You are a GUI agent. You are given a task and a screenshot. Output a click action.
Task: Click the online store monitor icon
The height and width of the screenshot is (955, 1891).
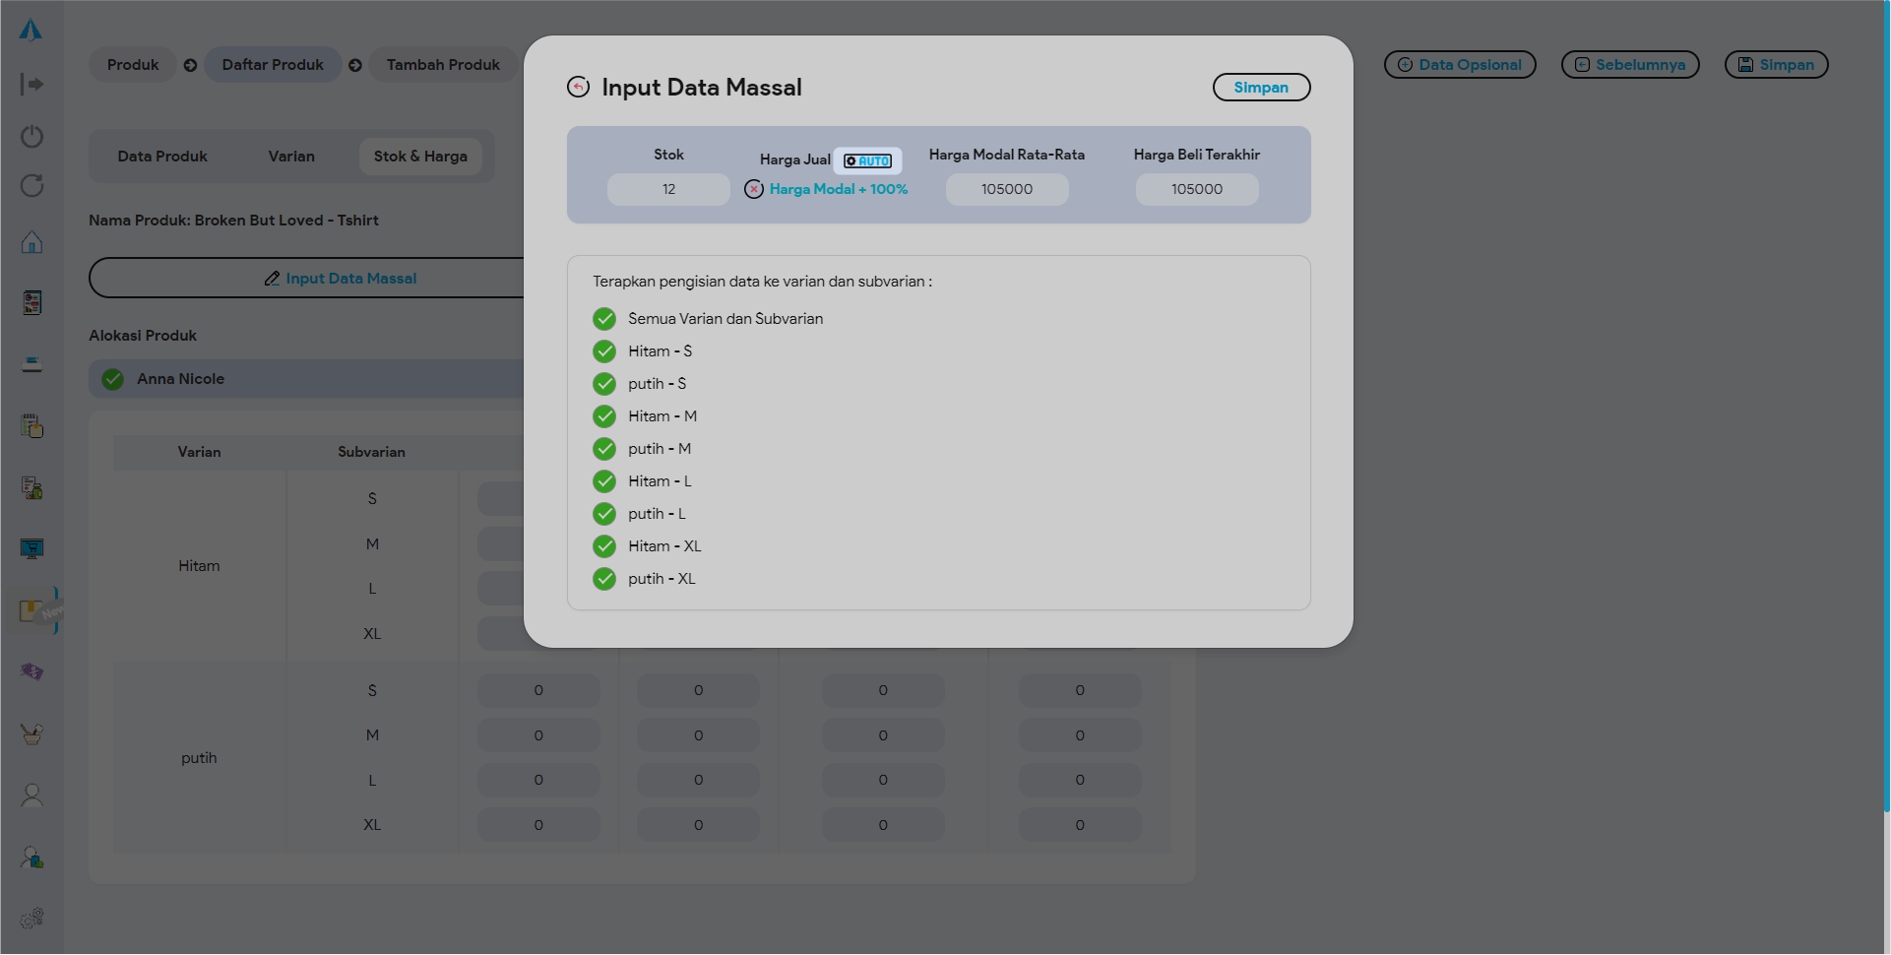click(x=32, y=548)
